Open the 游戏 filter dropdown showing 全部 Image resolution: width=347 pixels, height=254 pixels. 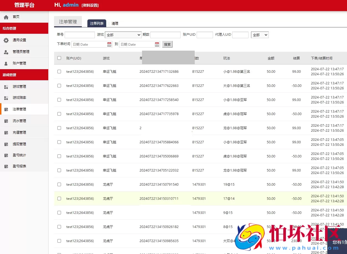123,35
